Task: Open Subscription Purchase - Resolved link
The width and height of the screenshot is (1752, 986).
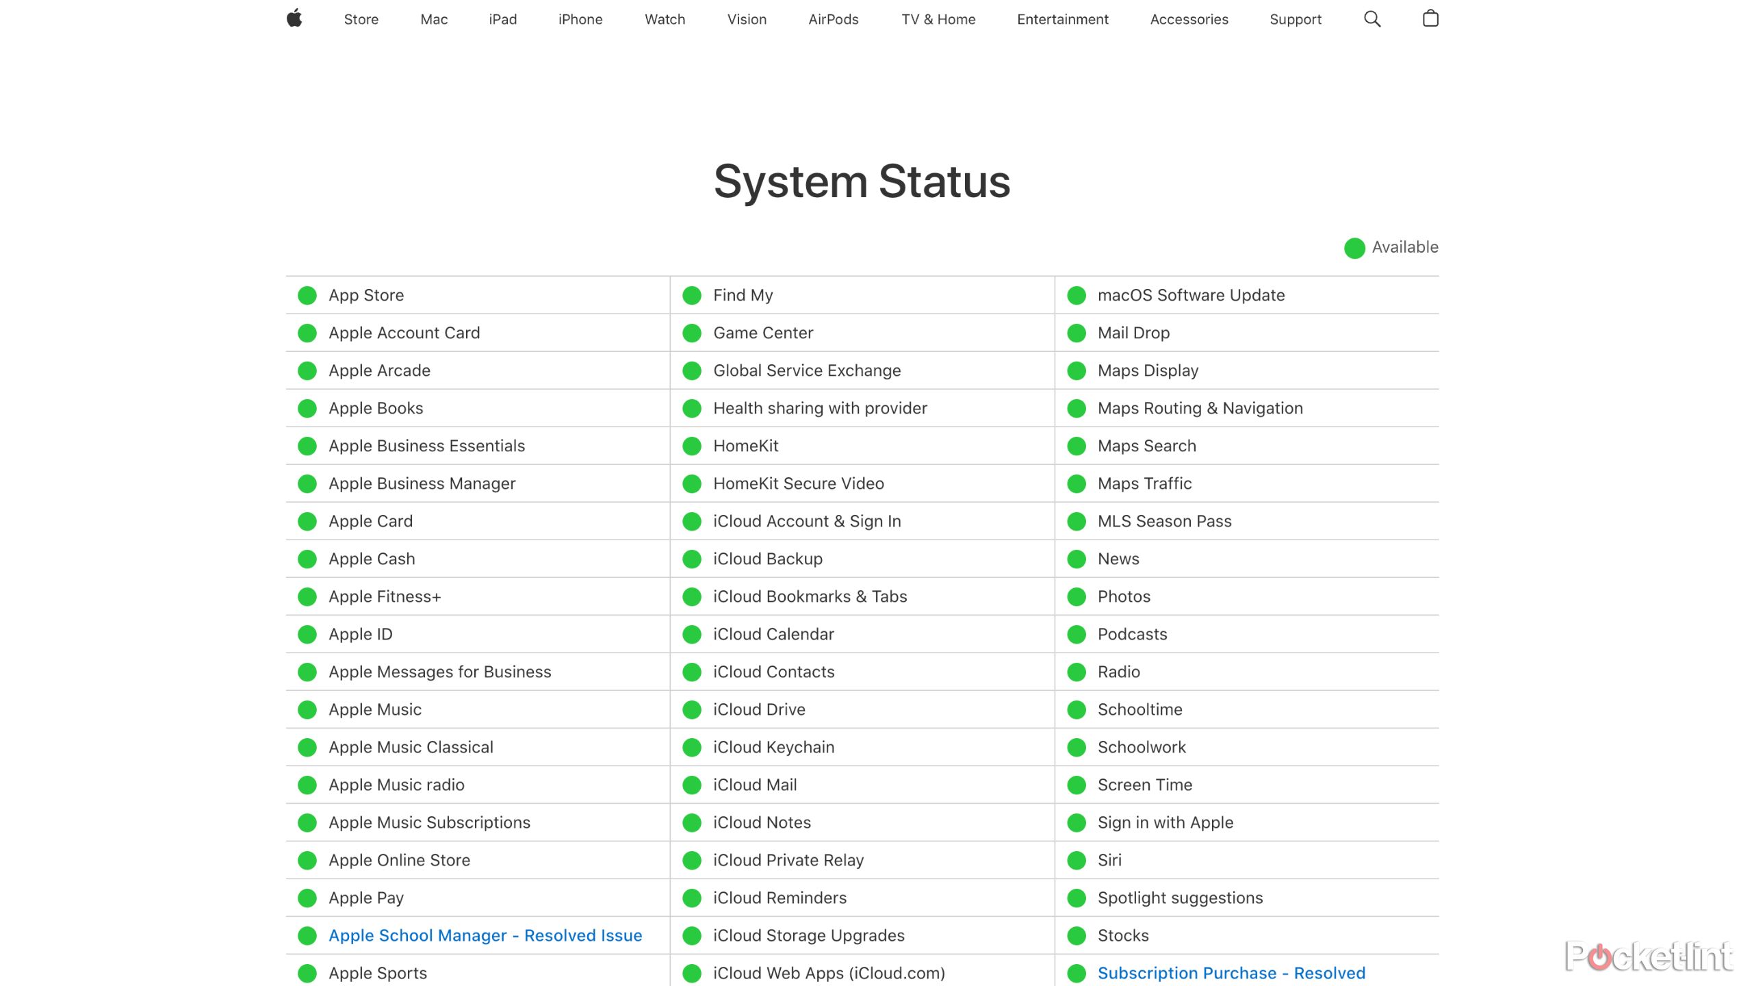Action: 1231,973
